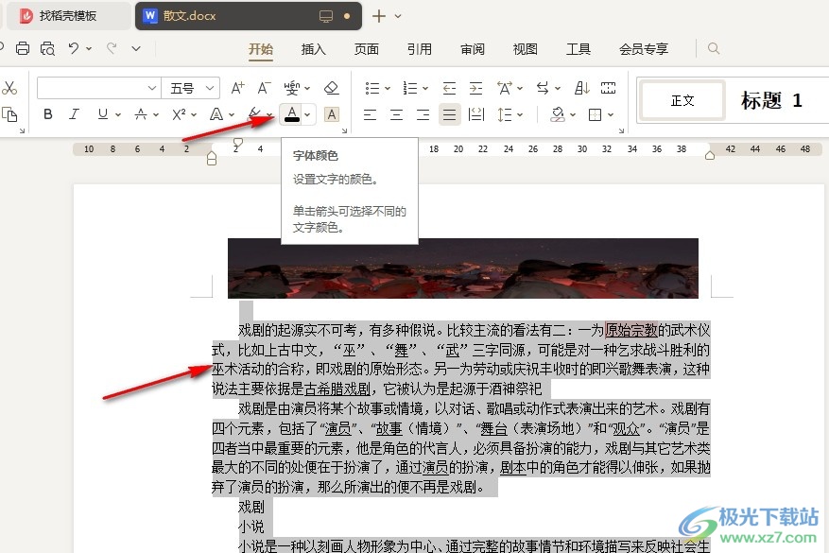829x553 pixels.
Task: Increase font size with A+ icon
Action: pyautogui.click(x=237, y=88)
